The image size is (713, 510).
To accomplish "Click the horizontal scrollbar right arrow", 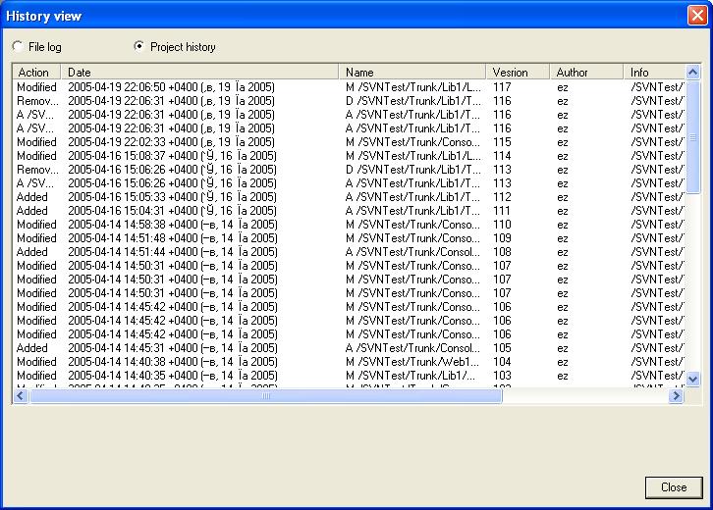I will click(x=675, y=396).
